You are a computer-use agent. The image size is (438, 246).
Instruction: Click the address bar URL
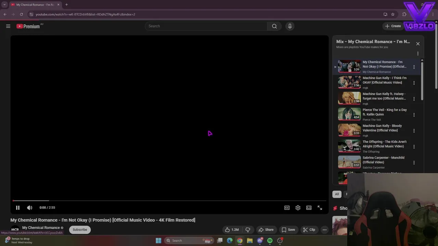point(86,14)
